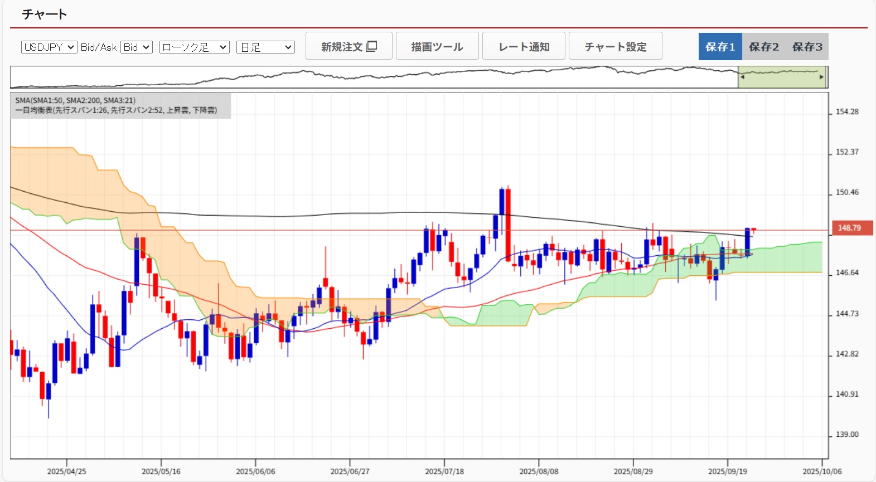Switch to the 保存2 tab
876x482 pixels.
point(763,47)
